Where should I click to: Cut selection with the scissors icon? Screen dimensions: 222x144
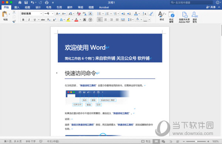coord(14,12)
